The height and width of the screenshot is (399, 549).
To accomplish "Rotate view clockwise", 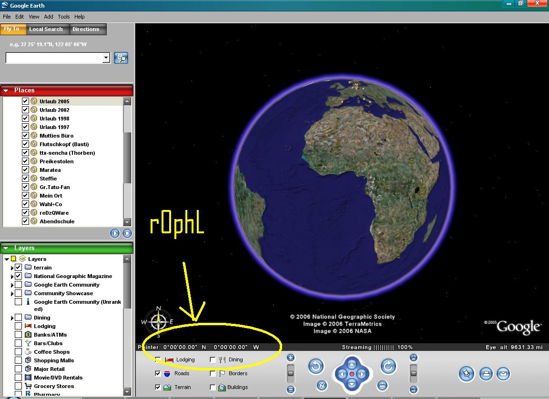I will pos(388,367).
